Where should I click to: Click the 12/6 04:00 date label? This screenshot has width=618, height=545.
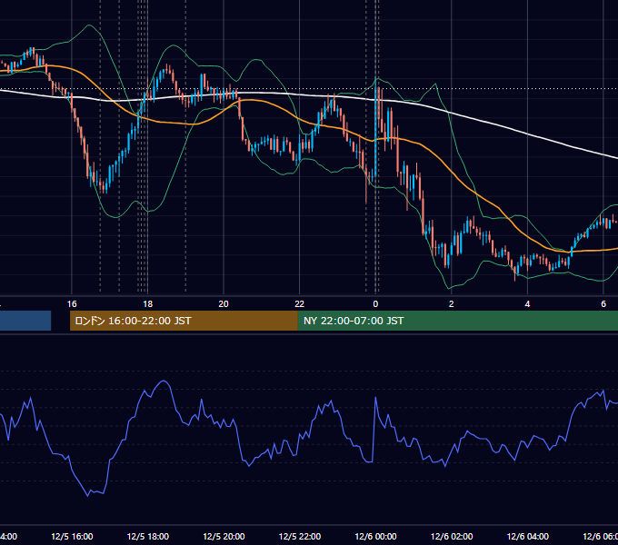[x=528, y=537]
